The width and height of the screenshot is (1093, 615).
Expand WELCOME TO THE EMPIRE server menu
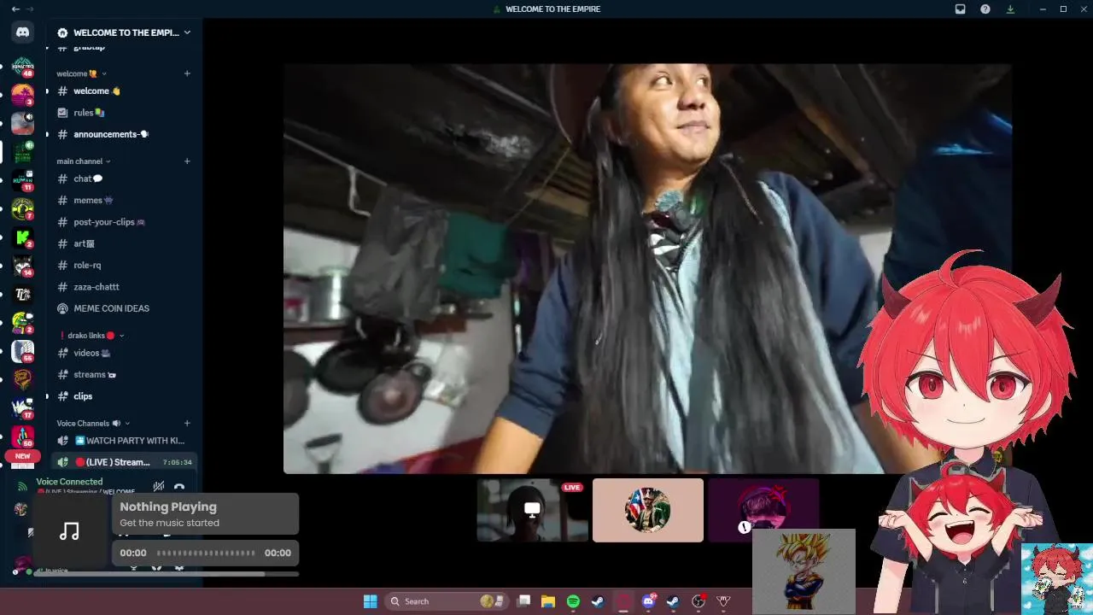[124, 32]
